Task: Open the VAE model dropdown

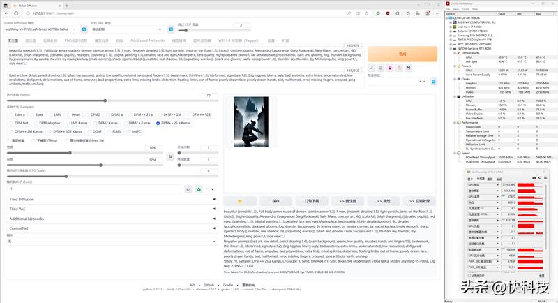Action: (x=127, y=29)
